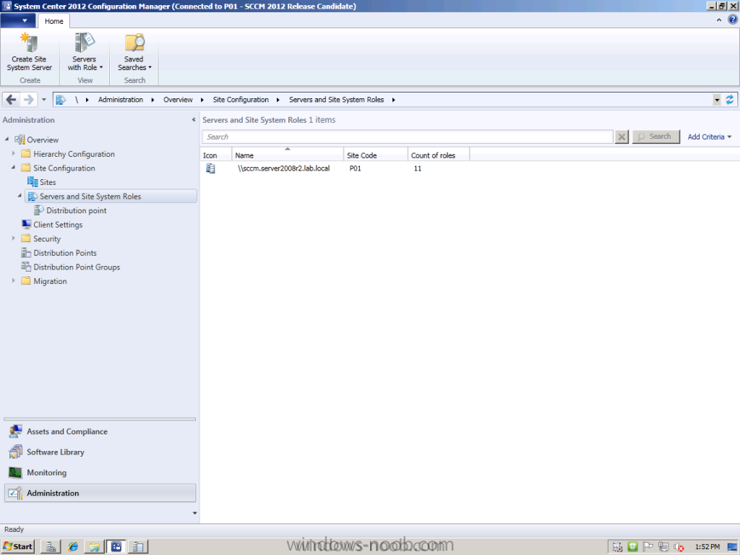Click the Monitoring workspace icon
Image resolution: width=740 pixels, height=555 pixels.
[16, 473]
